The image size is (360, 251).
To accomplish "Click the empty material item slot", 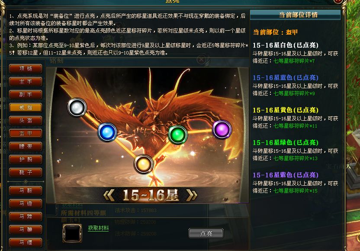I will coord(72,233).
